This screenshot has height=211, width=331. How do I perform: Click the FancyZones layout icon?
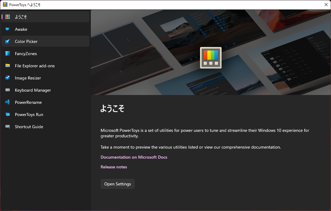point(7,53)
